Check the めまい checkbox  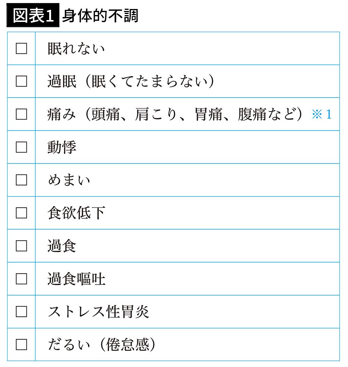pos(21,180)
